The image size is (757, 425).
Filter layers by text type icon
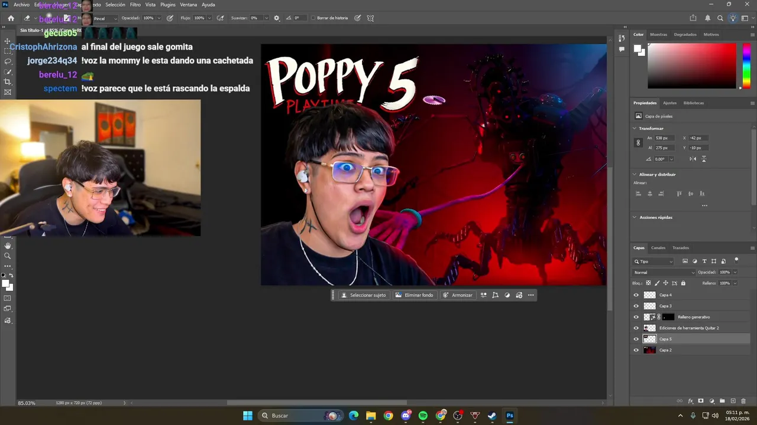click(704, 261)
